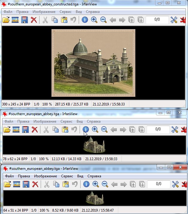Status bar text '300 x 245 x 24 BPP'
The height and width of the screenshot is (214, 188).
click(x=16, y=104)
